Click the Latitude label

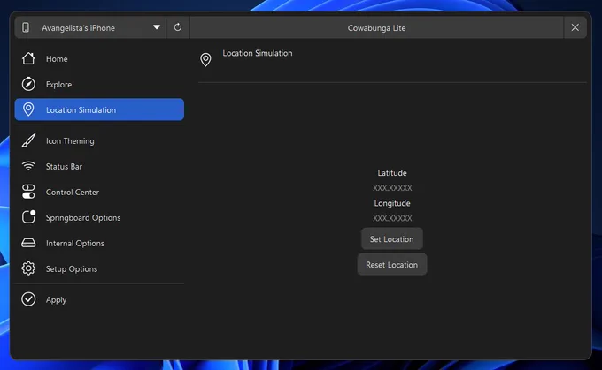click(392, 173)
